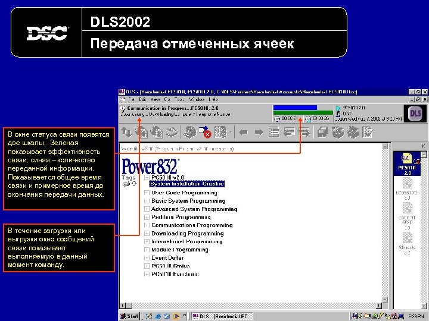The width and height of the screenshot is (429, 321).
Task: Expand User Code Programming node
Action: pyautogui.click(x=147, y=193)
